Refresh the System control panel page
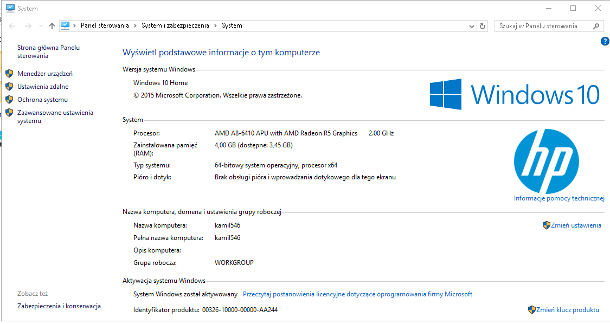610x324 pixels. click(x=483, y=26)
